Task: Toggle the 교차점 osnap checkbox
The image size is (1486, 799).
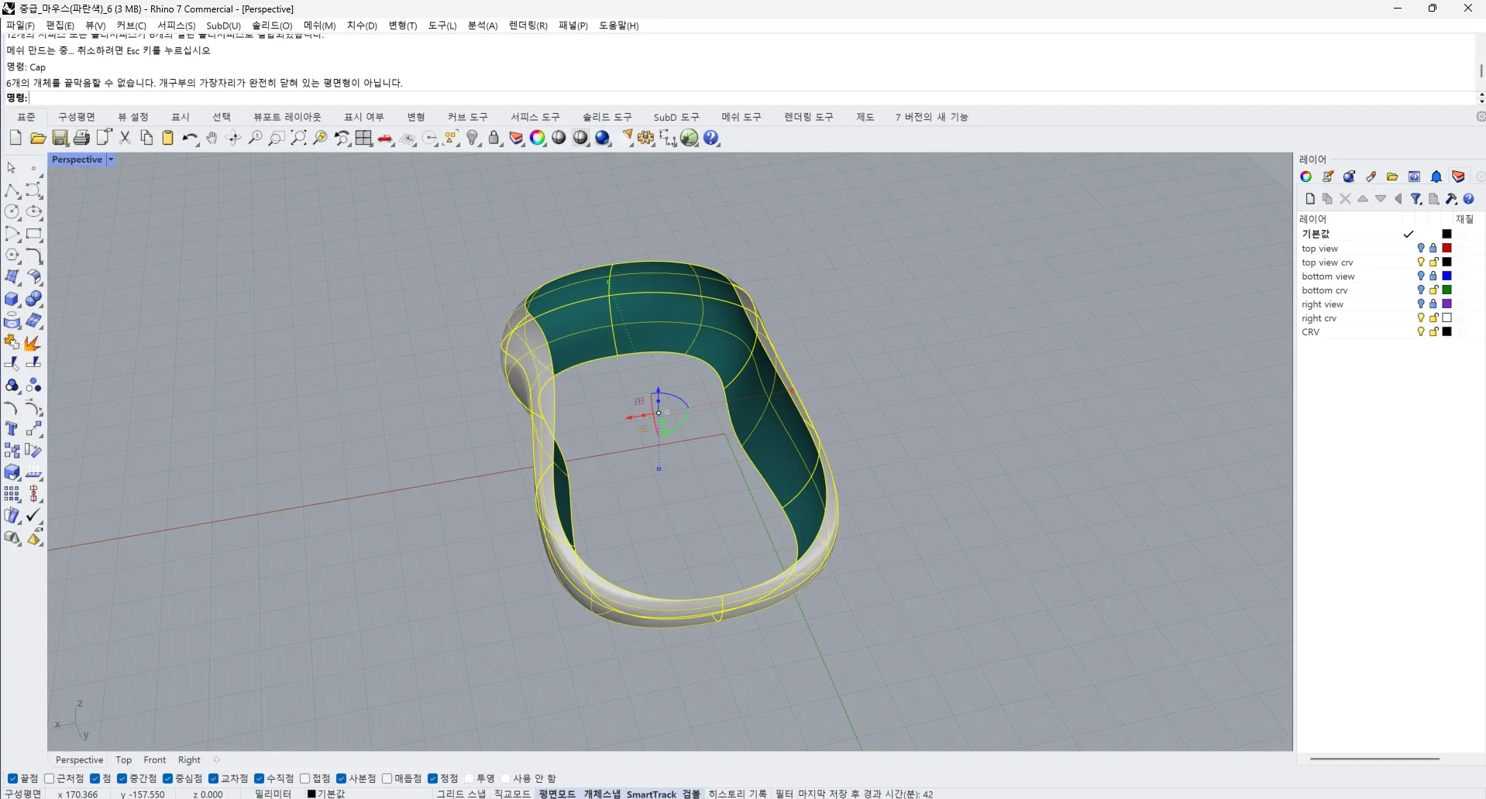Action: tap(214, 778)
